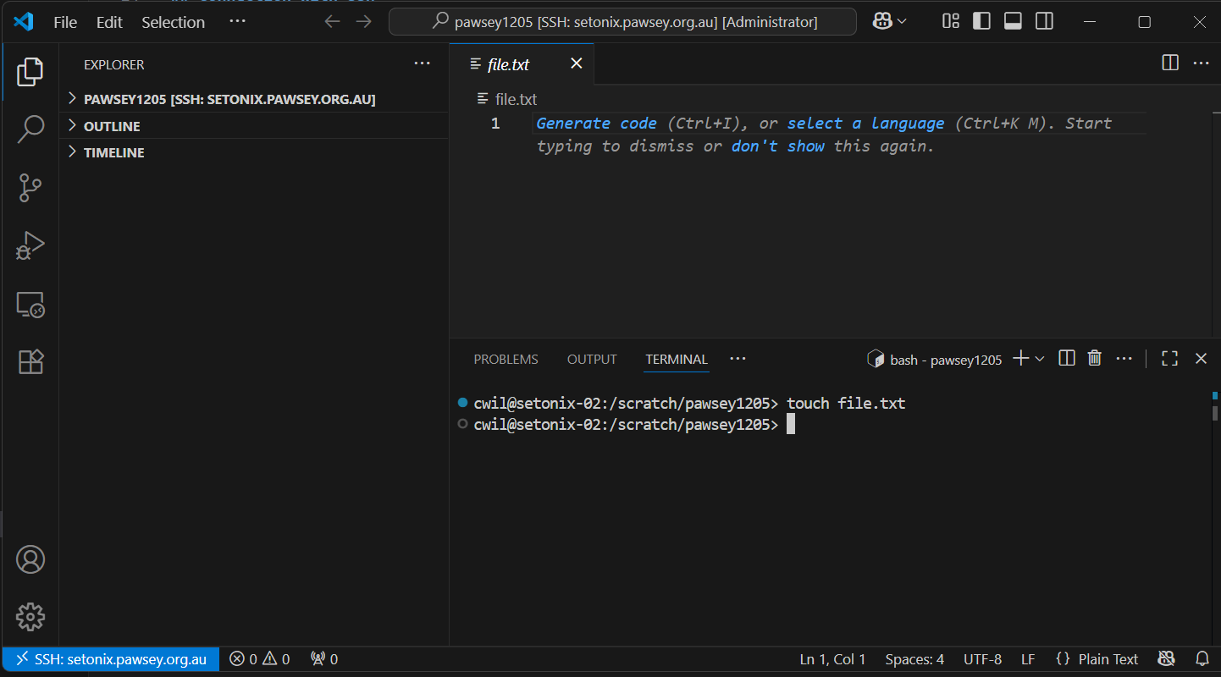The width and height of the screenshot is (1221, 677).
Task: Switch to the PROBLEMS tab
Action: 506,359
